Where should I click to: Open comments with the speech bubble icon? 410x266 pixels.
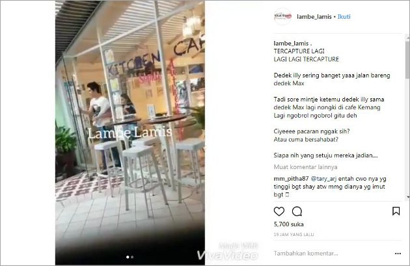point(297,211)
